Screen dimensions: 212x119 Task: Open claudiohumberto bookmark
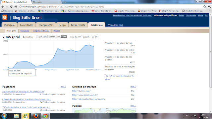point(193,11)
